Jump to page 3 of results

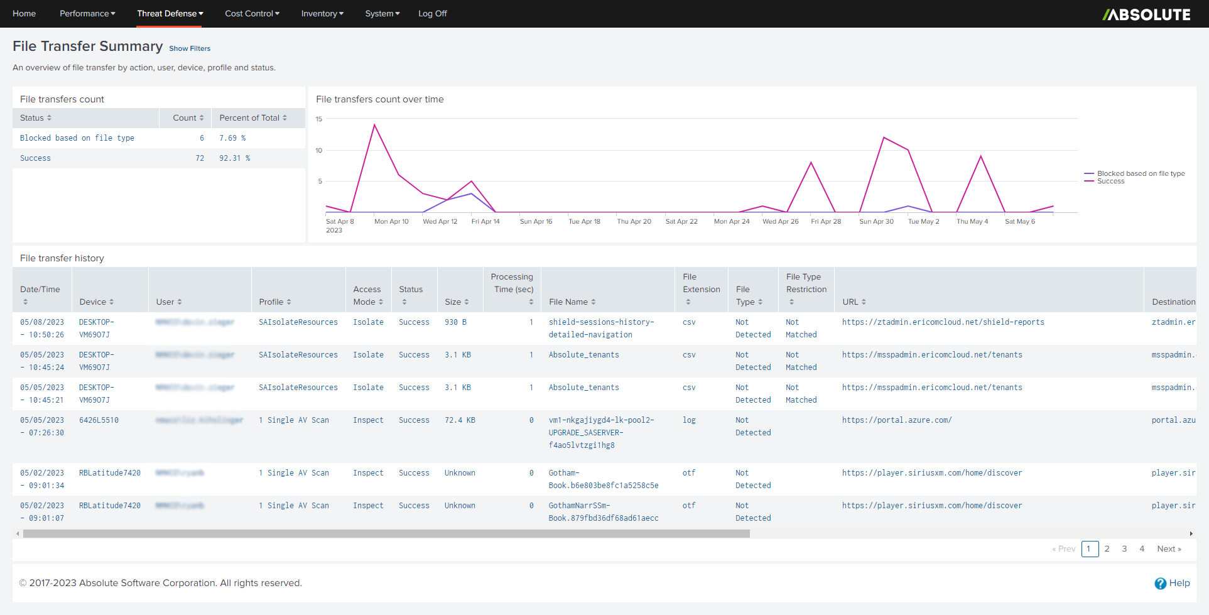(x=1124, y=549)
